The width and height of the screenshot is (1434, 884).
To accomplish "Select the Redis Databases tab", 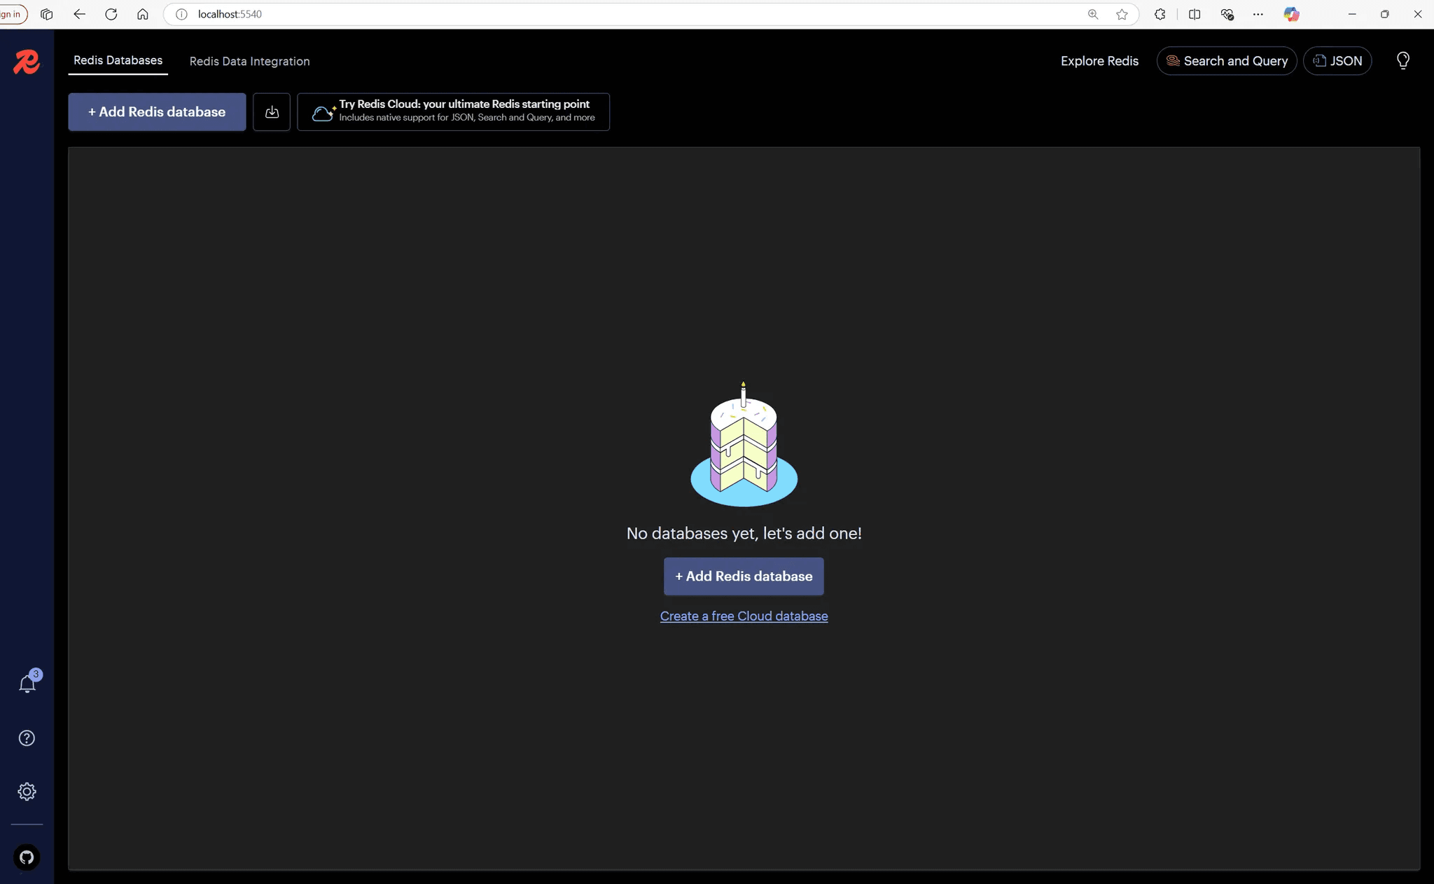I will click(x=118, y=60).
